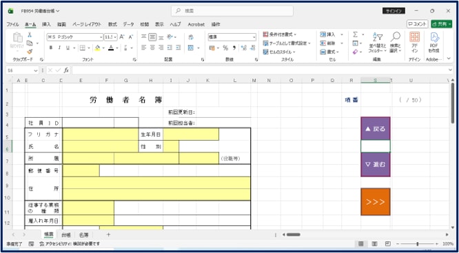Apply the red font color A
This screenshot has width=459, height=253.
pos(111,48)
